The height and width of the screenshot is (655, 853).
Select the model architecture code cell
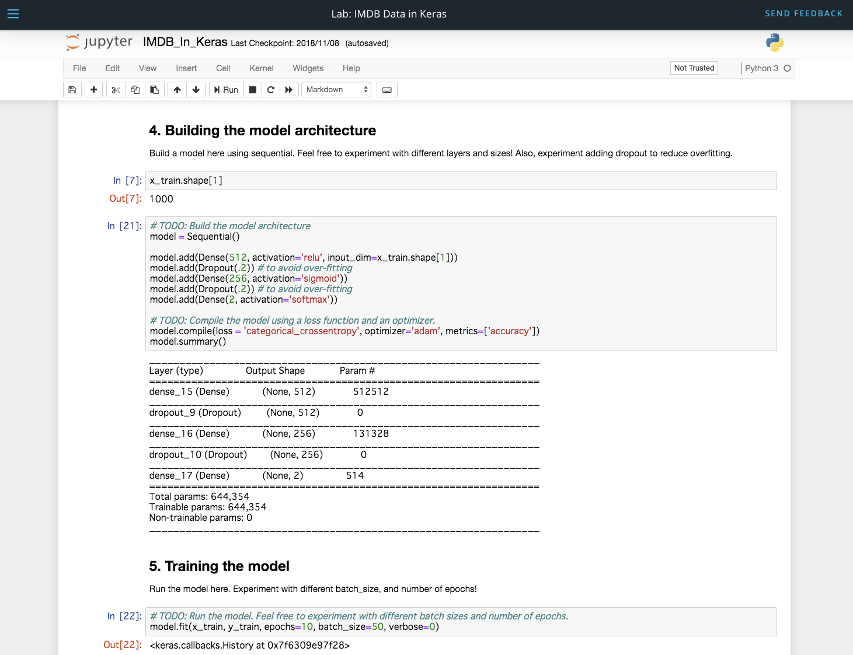461,283
